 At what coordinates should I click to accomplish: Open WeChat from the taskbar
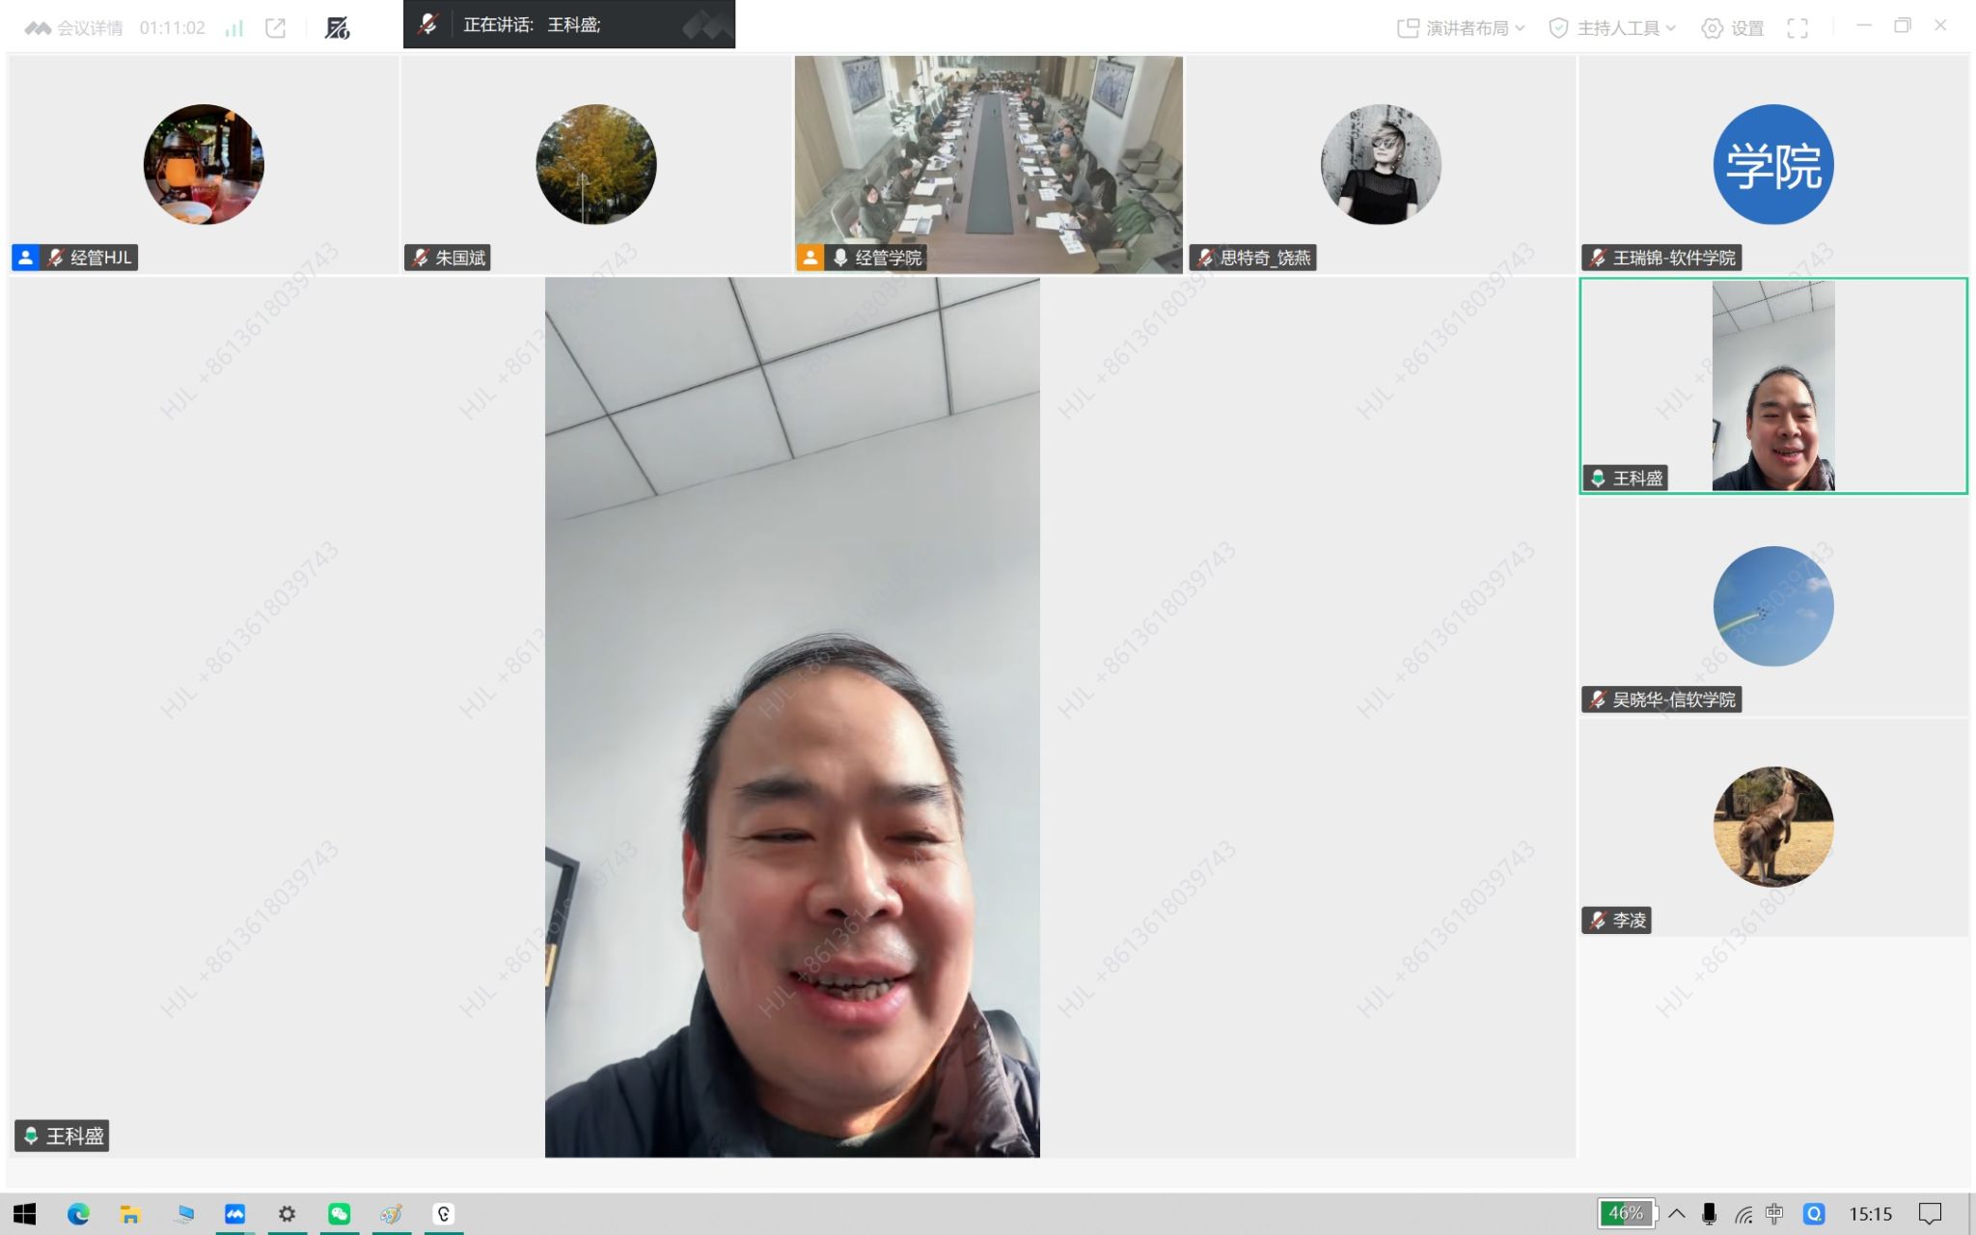tap(339, 1214)
